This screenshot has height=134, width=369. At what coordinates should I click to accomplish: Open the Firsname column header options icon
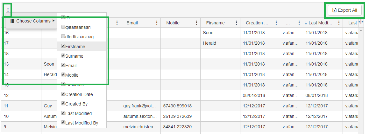click(x=236, y=23)
